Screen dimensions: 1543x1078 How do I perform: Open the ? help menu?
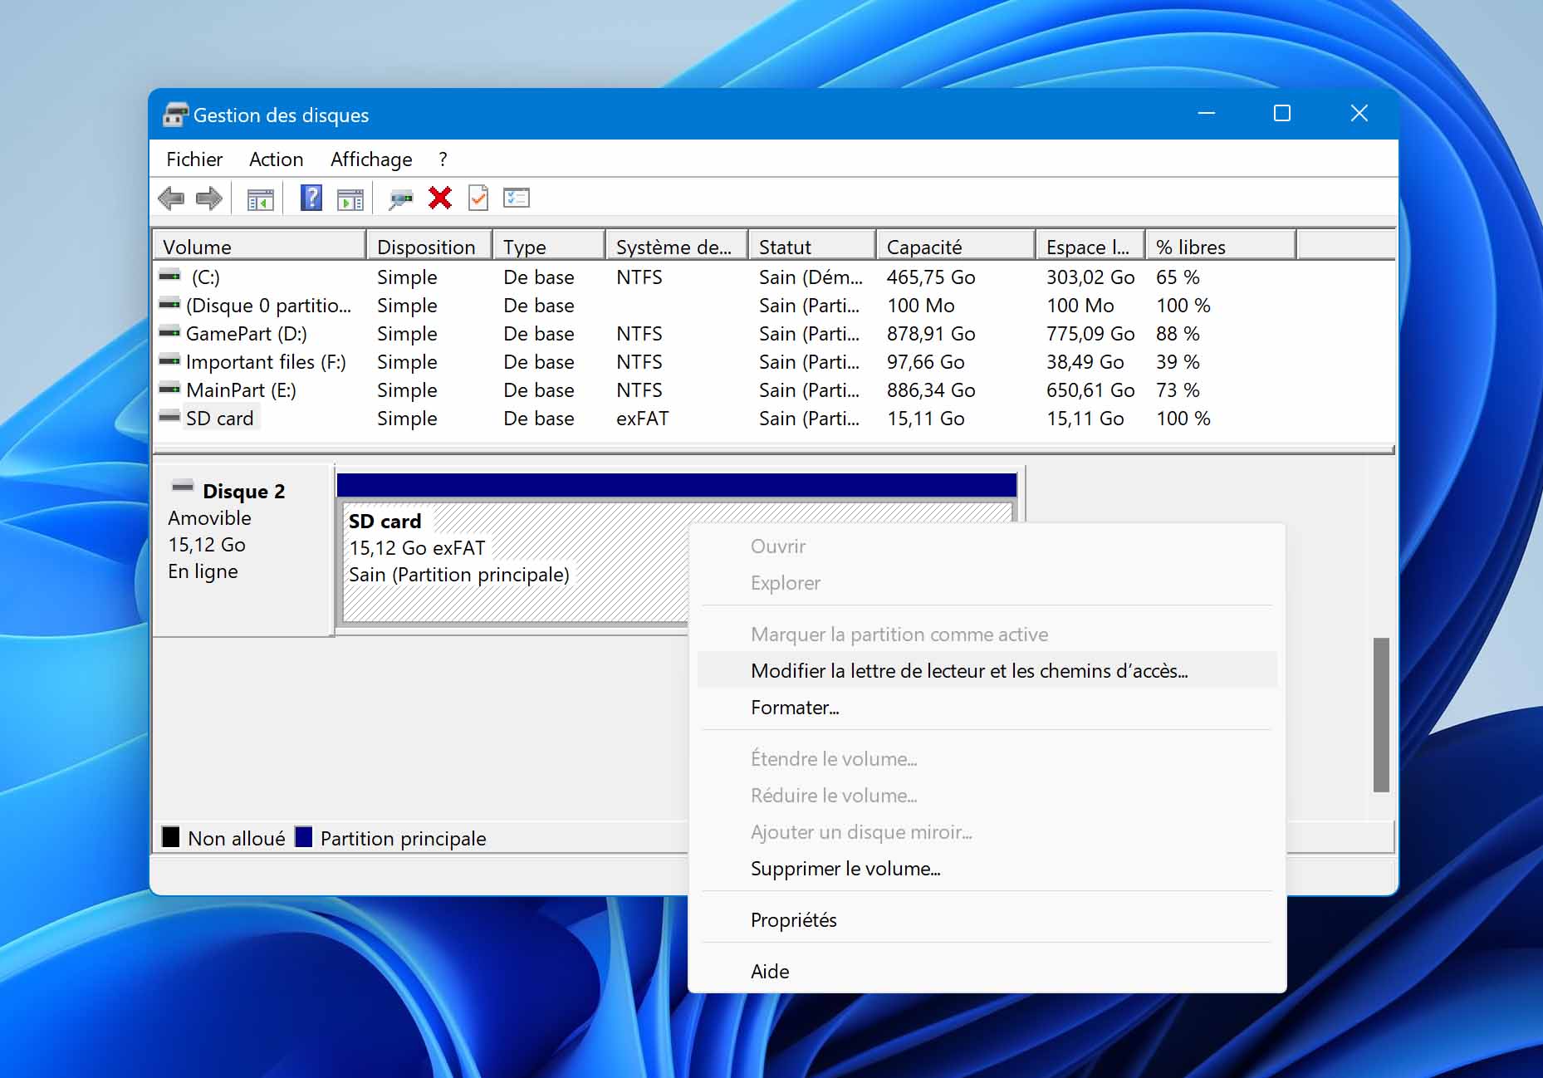(x=443, y=159)
